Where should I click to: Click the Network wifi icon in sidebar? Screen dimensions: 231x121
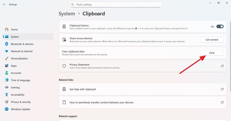pyautogui.click(x=7, y=51)
